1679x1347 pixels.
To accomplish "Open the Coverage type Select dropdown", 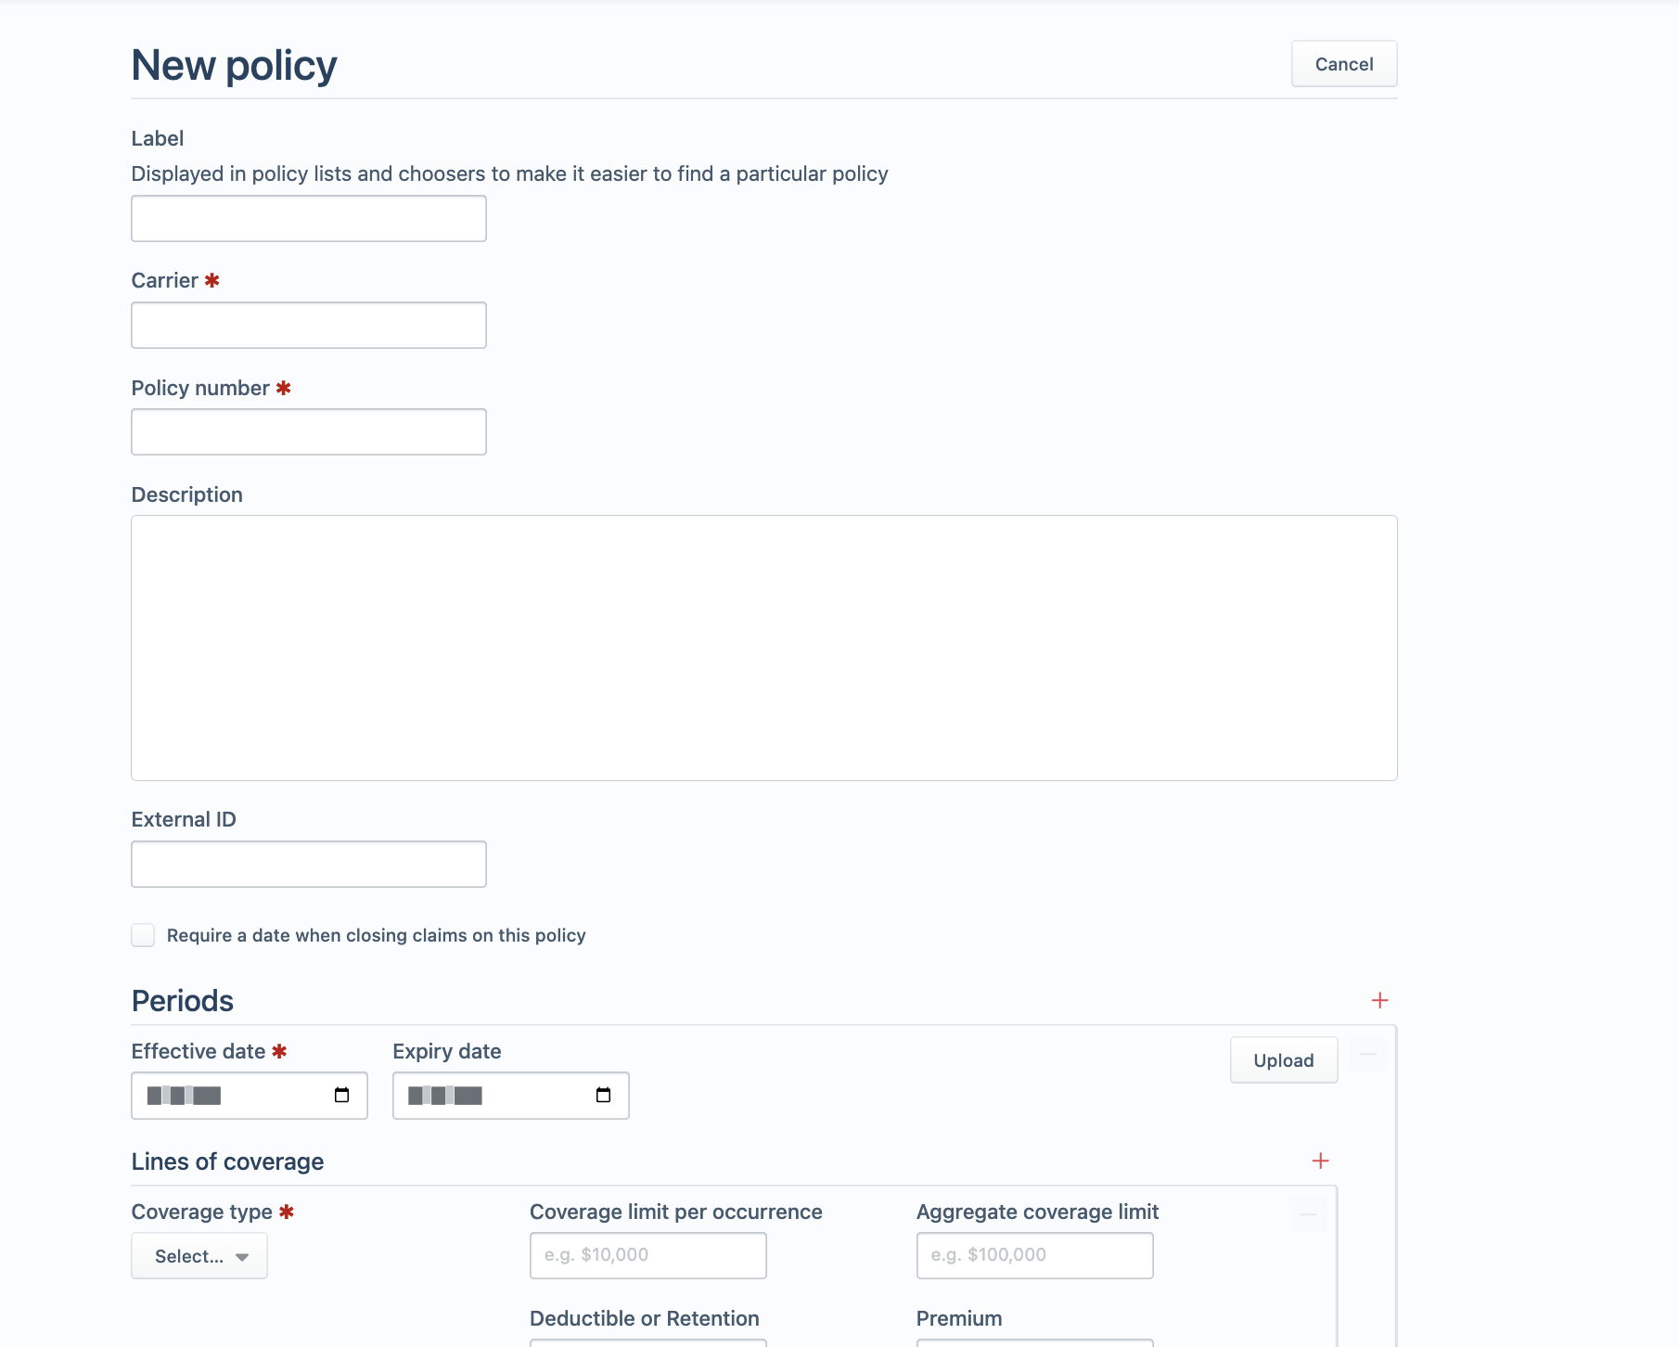I will (x=199, y=1256).
